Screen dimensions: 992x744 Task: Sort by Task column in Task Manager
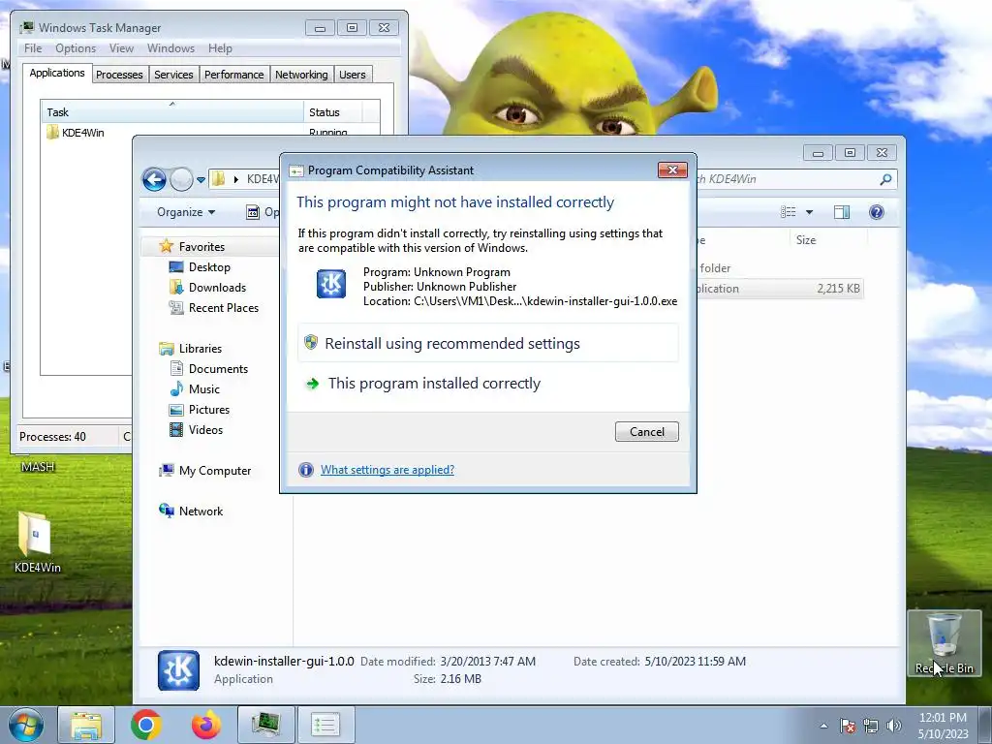coord(172,112)
